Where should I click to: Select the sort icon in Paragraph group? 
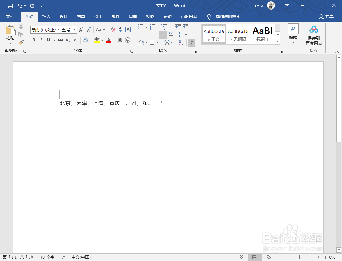coord(181,42)
